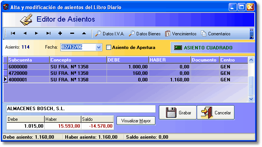
Task: Open the Fecha date dropdown
Action: 99,47
